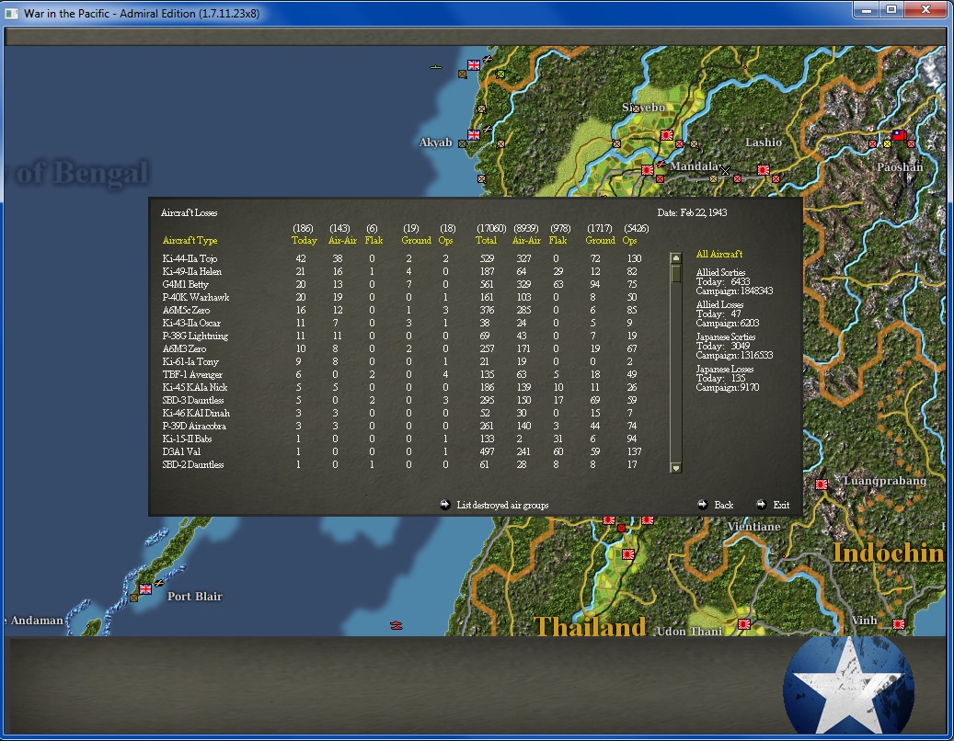
Task: Click the arrow icon beside List destroyed air groups
Action: tap(445, 505)
